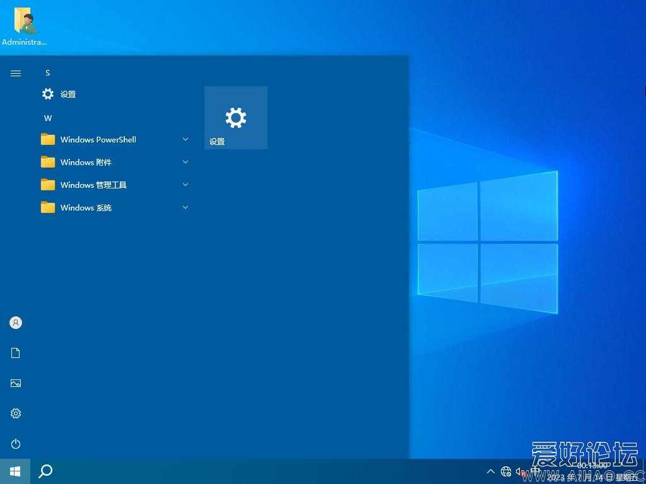This screenshot has height=484, width=646.
Task: Open the user account icon
Action: [x=16, y=323]
